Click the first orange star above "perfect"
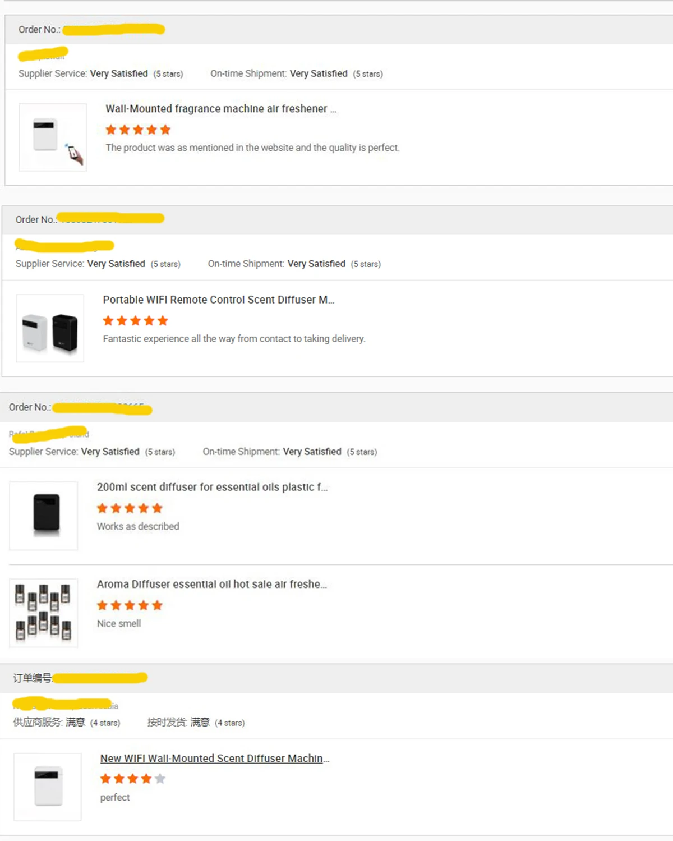 click(105, 779)
